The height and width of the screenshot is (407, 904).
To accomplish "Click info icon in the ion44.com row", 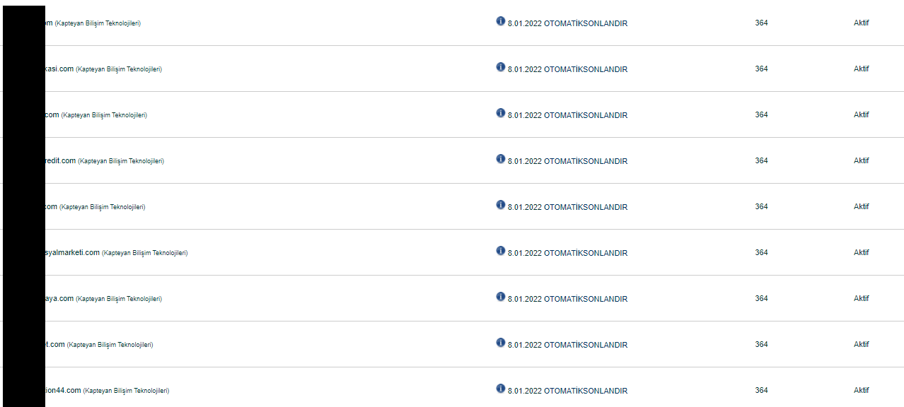I will pos(501,388).
